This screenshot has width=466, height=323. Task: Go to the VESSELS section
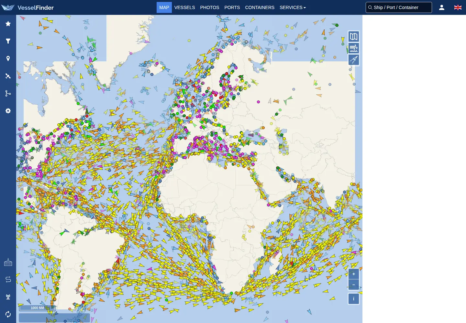coord(184,7)
